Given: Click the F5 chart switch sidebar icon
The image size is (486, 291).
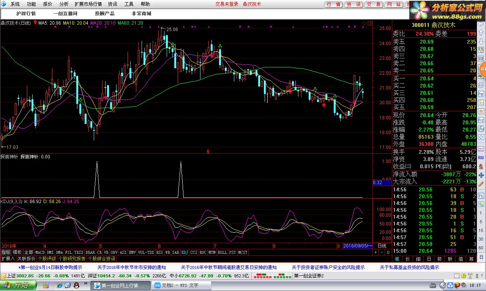Looking at the screenshot, I should pos(481,196).
